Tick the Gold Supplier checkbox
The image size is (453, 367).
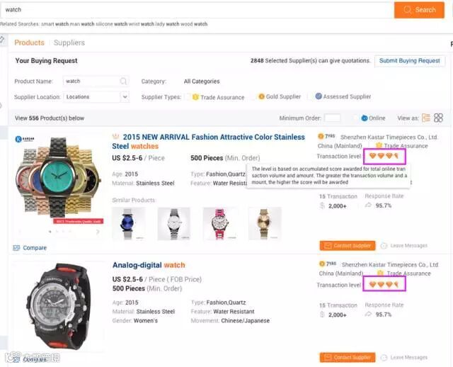click(253, 97)
